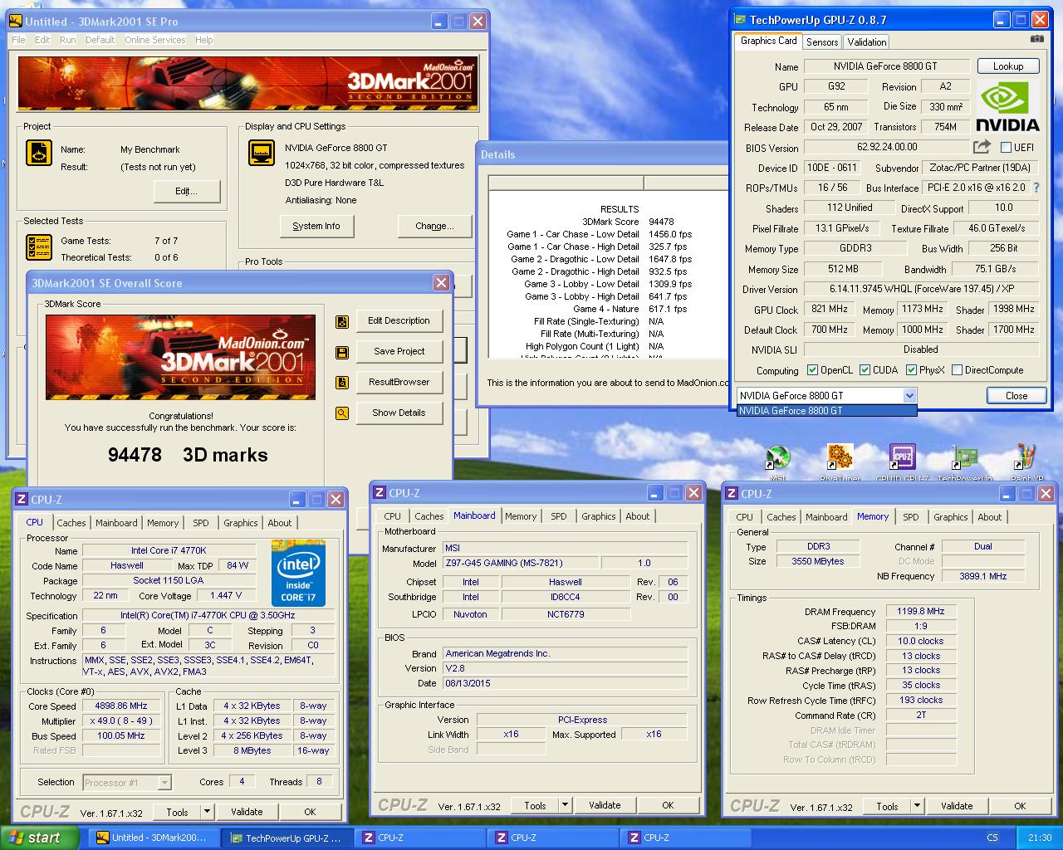1063x850 pixels.
Task: Click the System Info button
Action: click(x=316, y=226)
